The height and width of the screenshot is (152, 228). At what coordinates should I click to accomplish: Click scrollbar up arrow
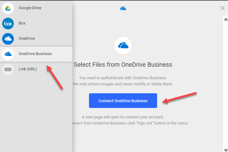(226, 19)
